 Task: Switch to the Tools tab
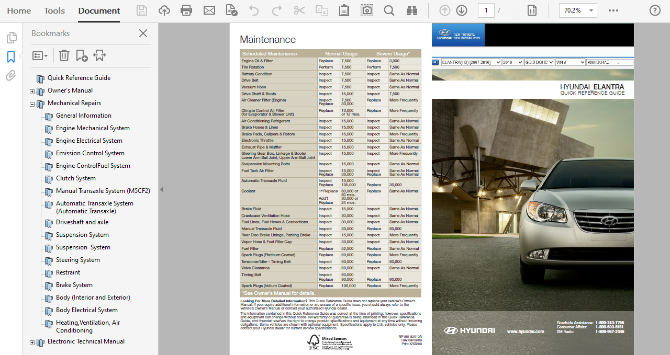click(54, 10)
